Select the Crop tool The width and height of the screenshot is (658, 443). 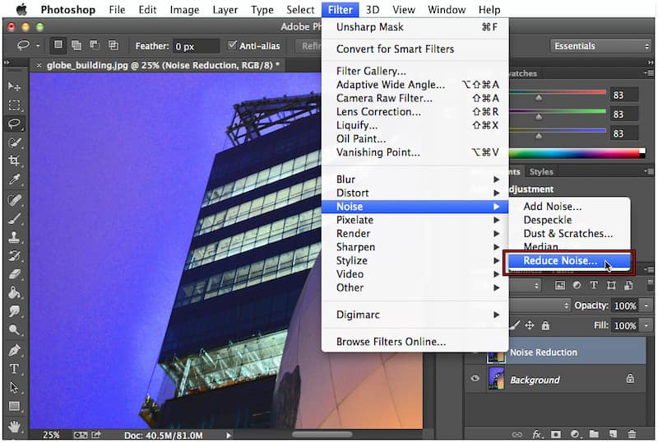tap(14, 161)
